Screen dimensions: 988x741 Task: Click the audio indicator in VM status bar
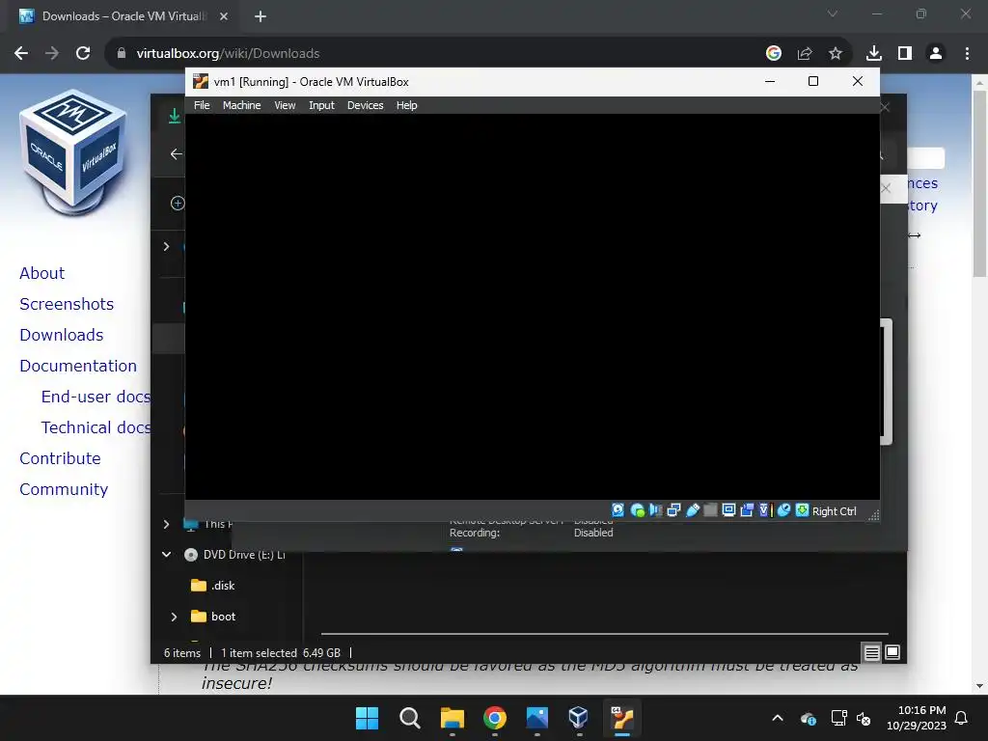point(655,510)
